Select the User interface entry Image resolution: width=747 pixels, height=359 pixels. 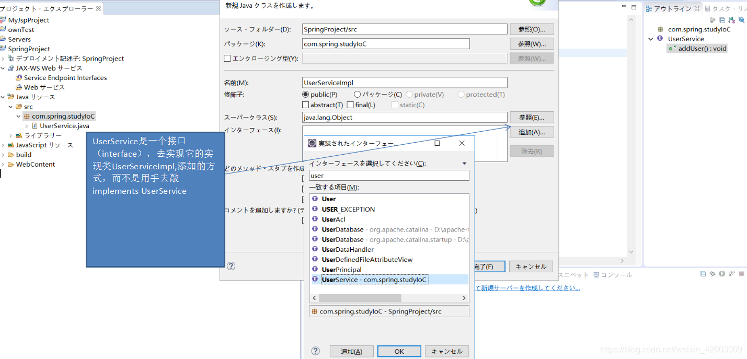pos(329,199)
